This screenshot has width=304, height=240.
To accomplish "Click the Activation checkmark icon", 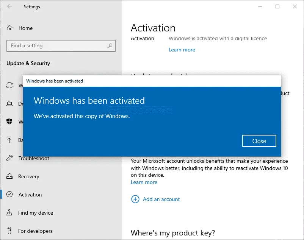I will coord(9,194).
